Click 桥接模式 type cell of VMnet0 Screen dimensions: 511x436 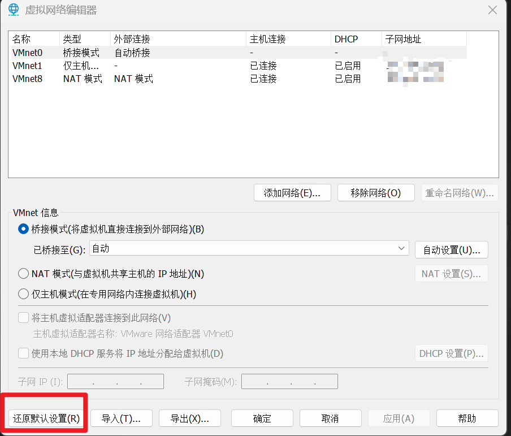click(x=81, y=53)
